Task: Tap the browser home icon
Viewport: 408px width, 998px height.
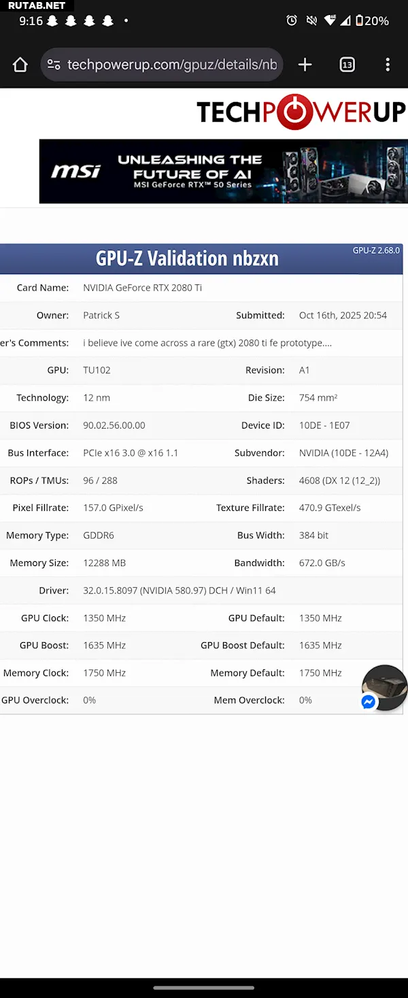Action: pyautogui.click(x=20, y=65)
